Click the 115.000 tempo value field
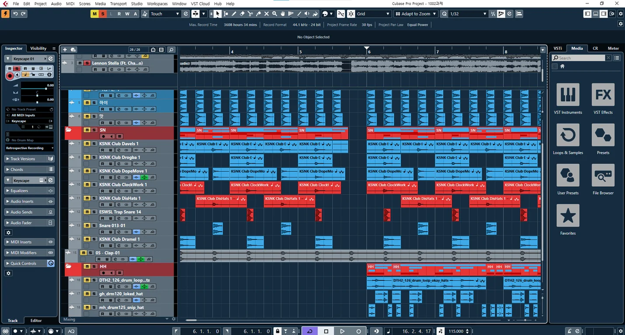The width and height of the screenshot is (625, 335). coord(455,331)
